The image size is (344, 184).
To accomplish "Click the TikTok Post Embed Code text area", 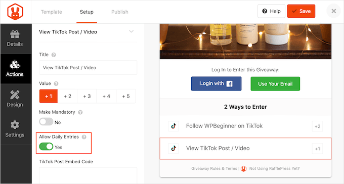I will [x=88, y=175].
